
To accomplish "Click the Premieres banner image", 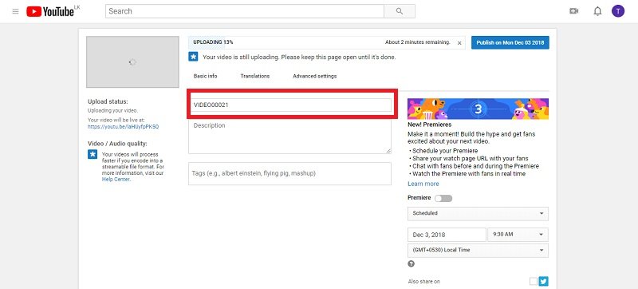I will [478, 109].
